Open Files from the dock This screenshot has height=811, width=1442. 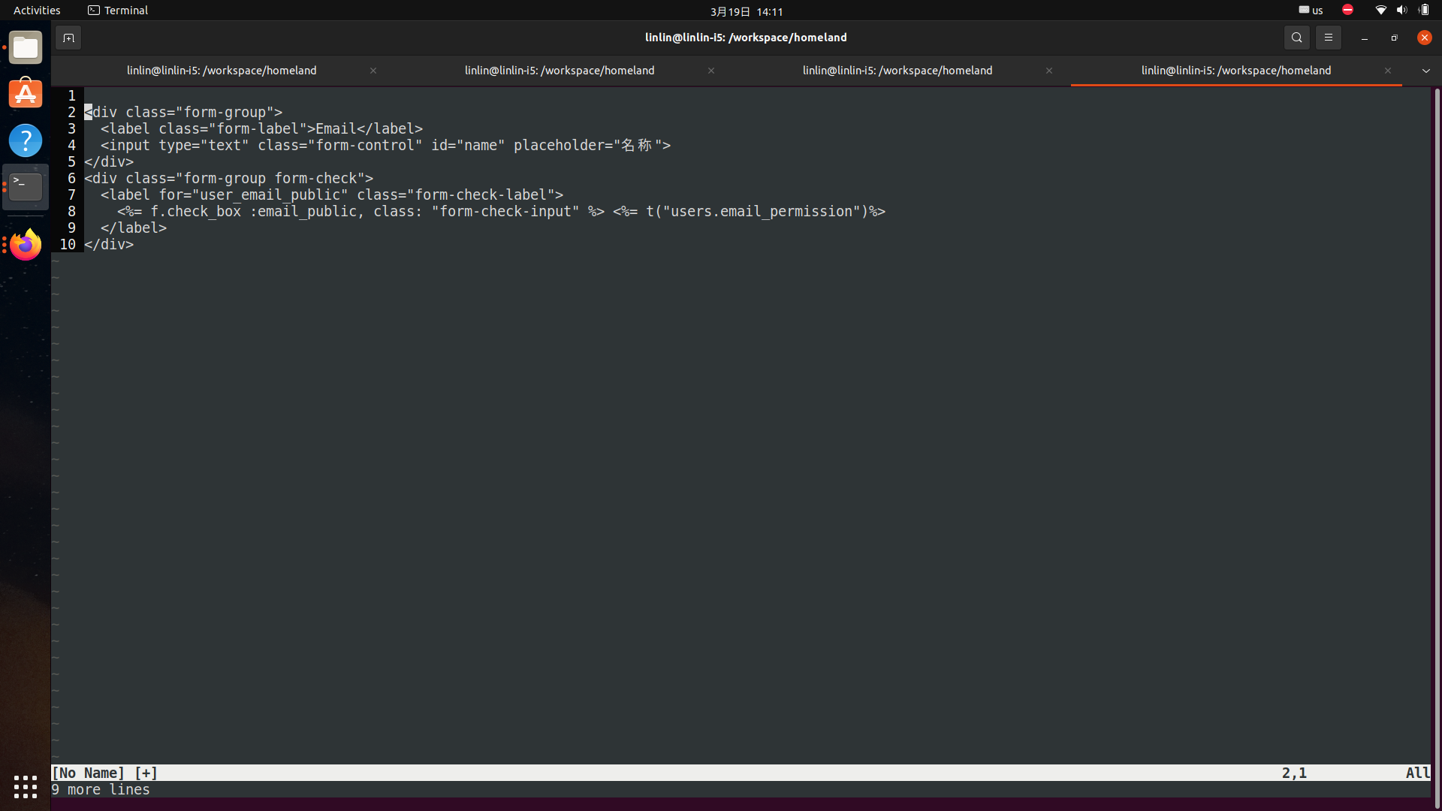26,48
